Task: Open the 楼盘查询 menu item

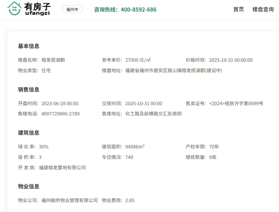Action: (x=263, y=9)
